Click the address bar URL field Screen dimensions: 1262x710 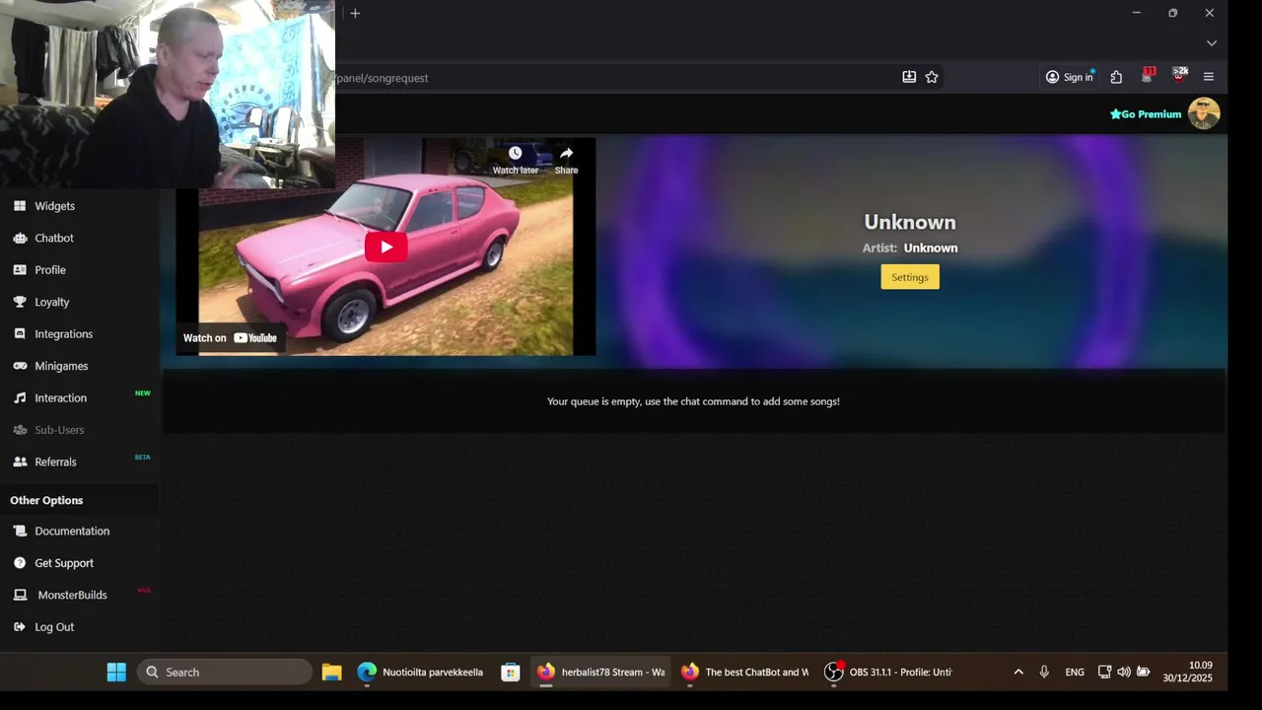611,78
